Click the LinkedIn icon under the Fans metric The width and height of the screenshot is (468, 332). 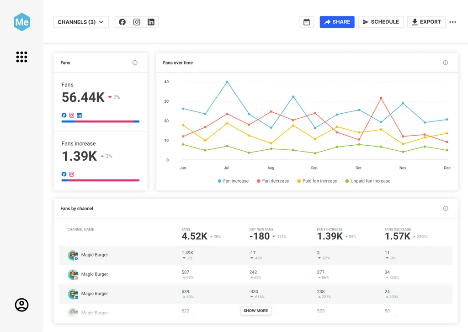click(x=79, y=115)
